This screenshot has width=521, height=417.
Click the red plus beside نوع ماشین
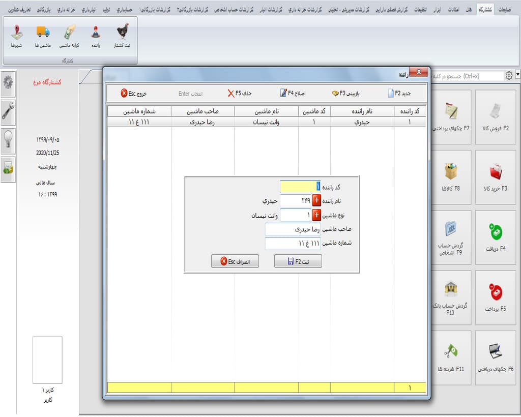coord(316,215)
